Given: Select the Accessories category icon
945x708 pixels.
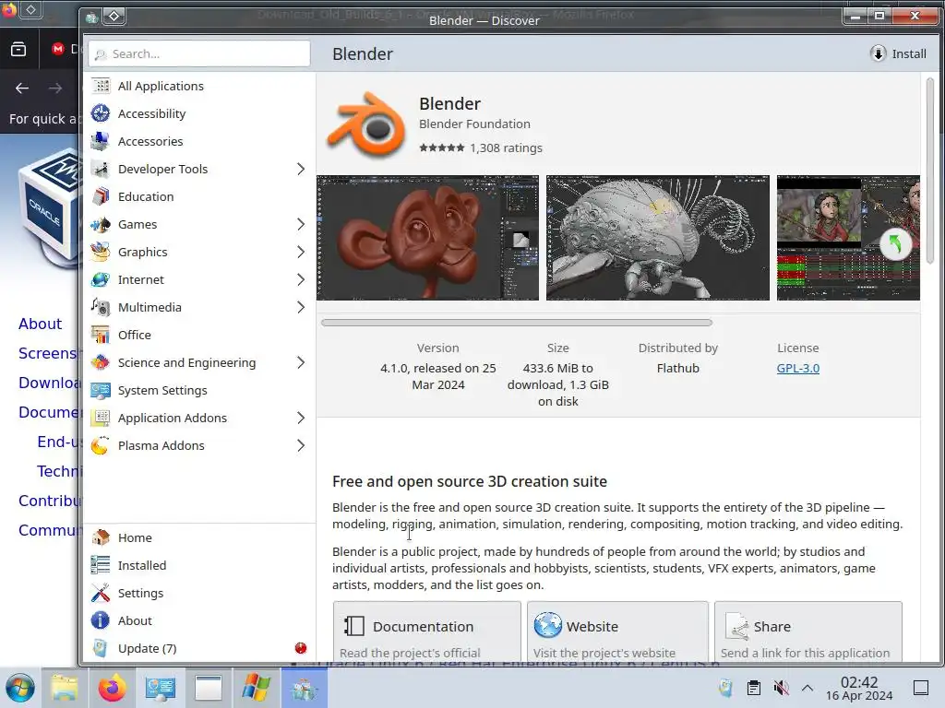Looking at the screenshot, I should click(101, 141).
